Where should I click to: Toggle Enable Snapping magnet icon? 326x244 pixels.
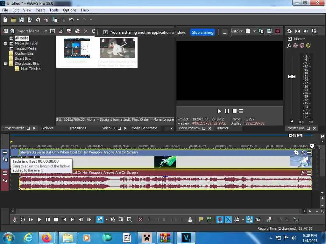click(220, 220)
